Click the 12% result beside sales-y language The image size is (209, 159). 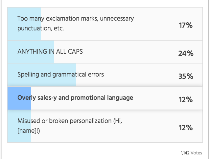pyautogui.click(x=186, y=99)
